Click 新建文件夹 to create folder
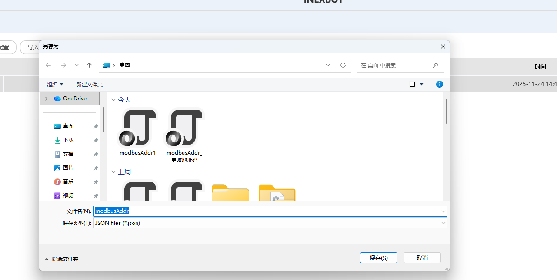 coord(90,84)
